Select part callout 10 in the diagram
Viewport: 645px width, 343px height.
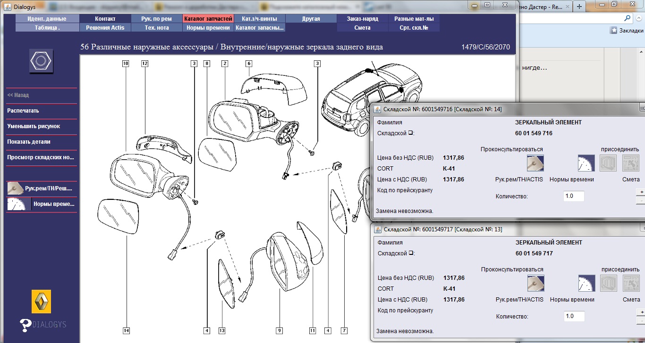click(125, 63)
